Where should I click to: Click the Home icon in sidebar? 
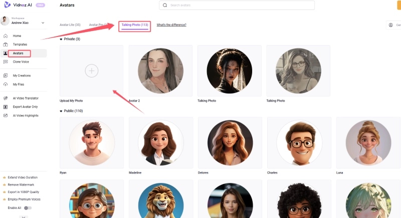point(6,36)
